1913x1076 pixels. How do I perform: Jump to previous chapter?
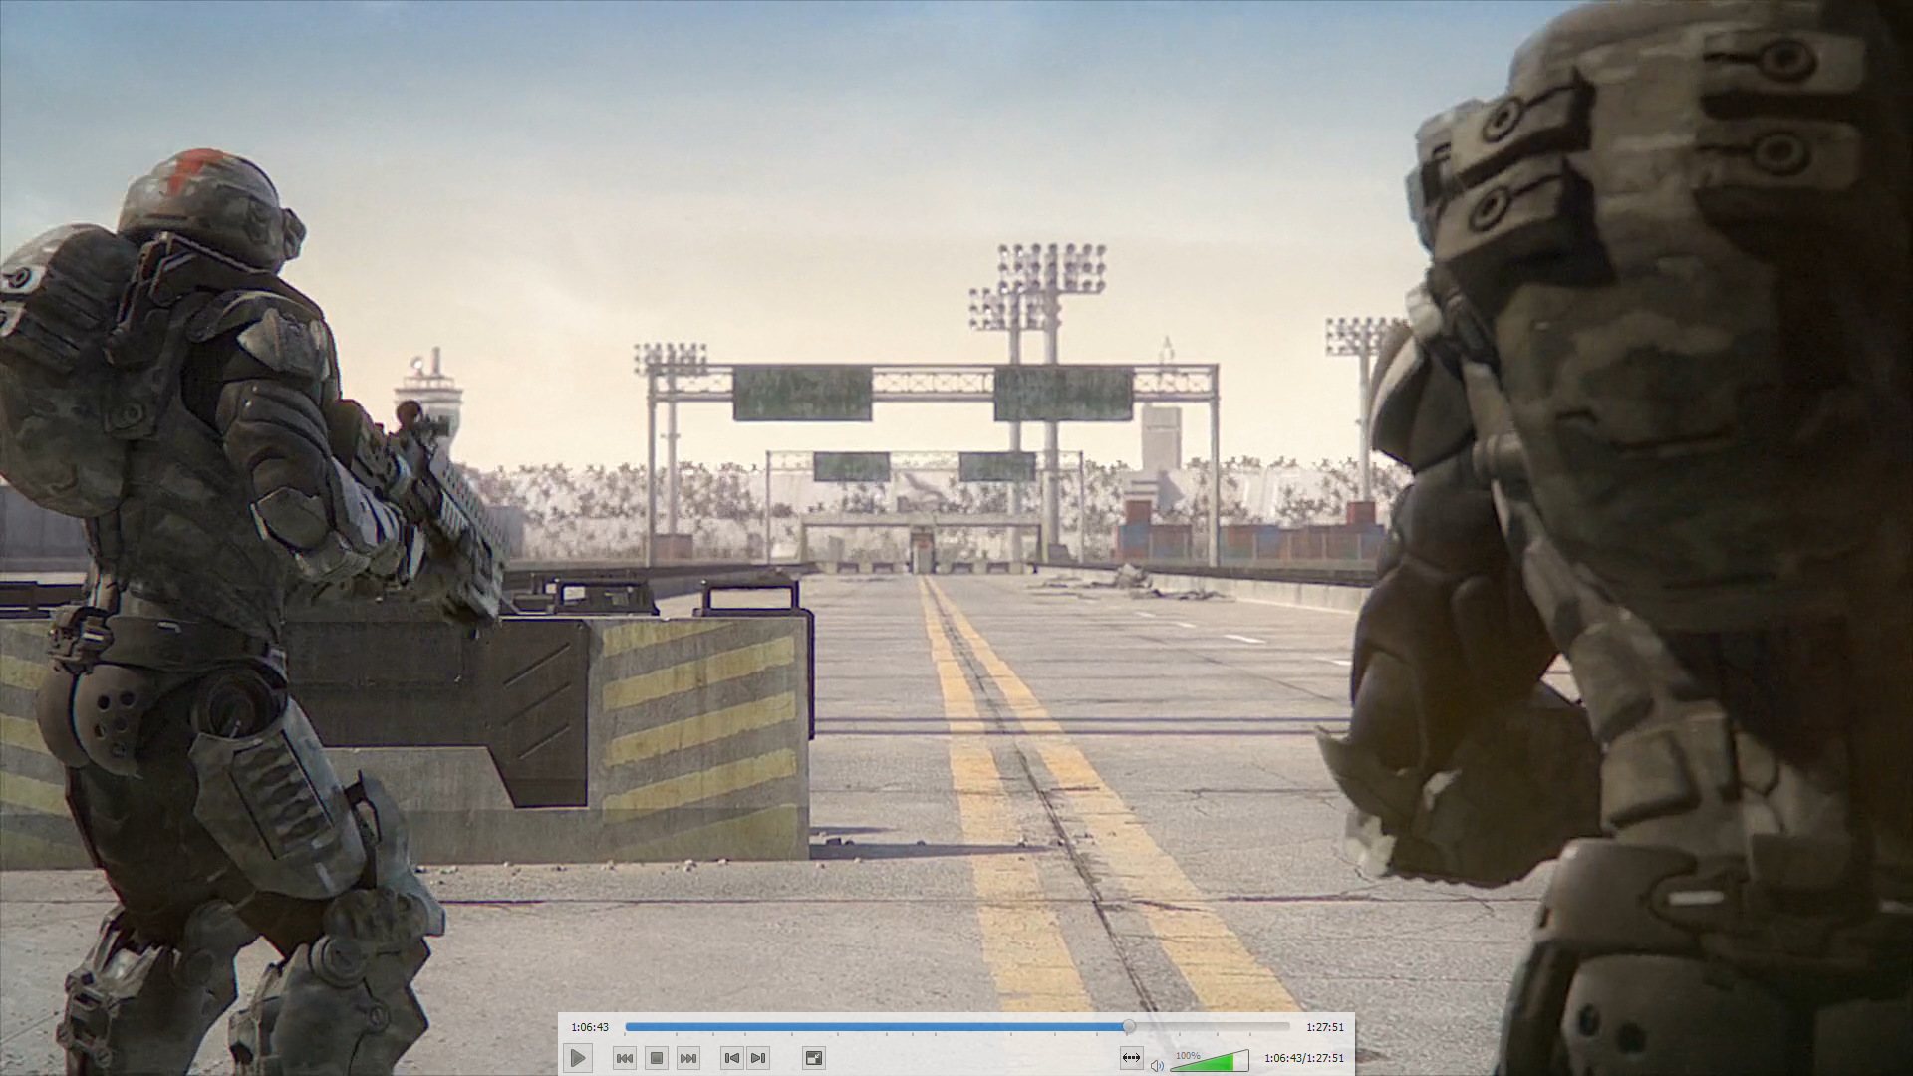[731, 1058]
